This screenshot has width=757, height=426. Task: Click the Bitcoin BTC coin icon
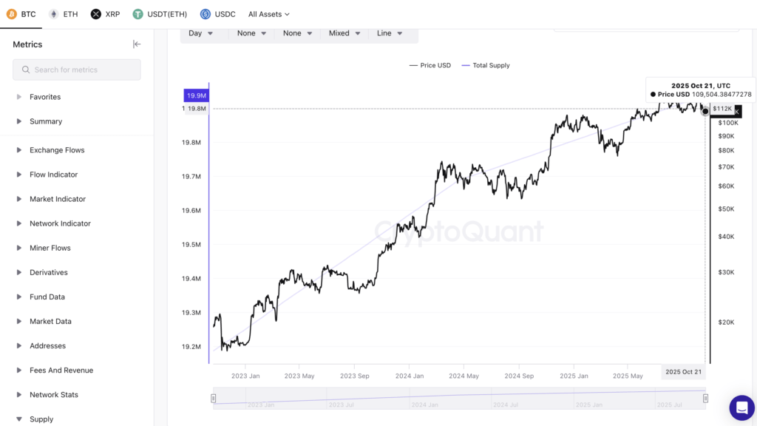11,14
